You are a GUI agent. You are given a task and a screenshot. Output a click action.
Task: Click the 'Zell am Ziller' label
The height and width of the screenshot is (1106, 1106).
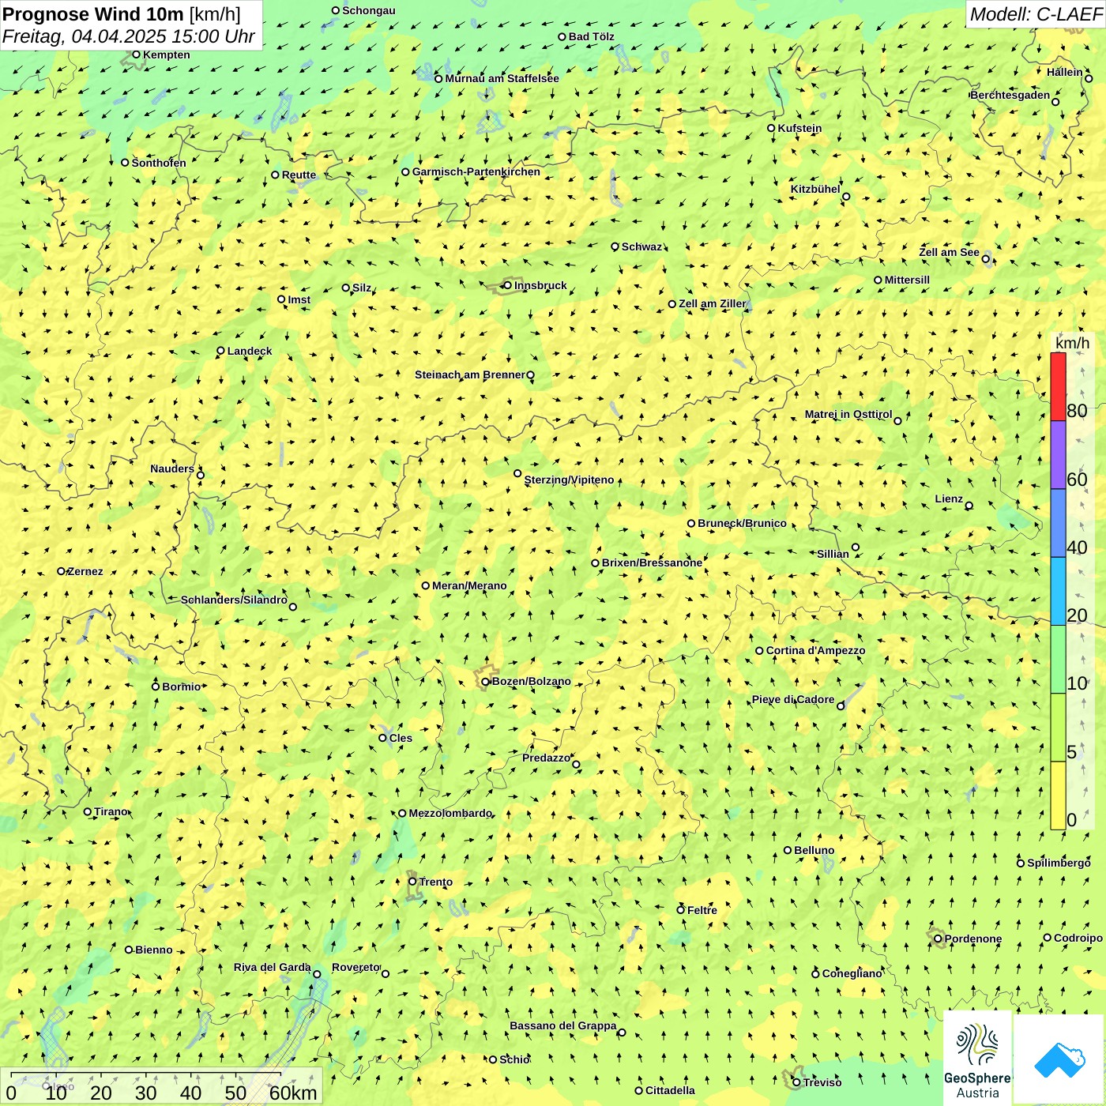[713, 303]
